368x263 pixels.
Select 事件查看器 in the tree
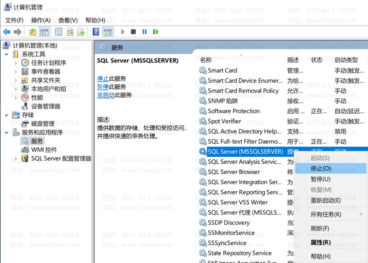point(46,71)
